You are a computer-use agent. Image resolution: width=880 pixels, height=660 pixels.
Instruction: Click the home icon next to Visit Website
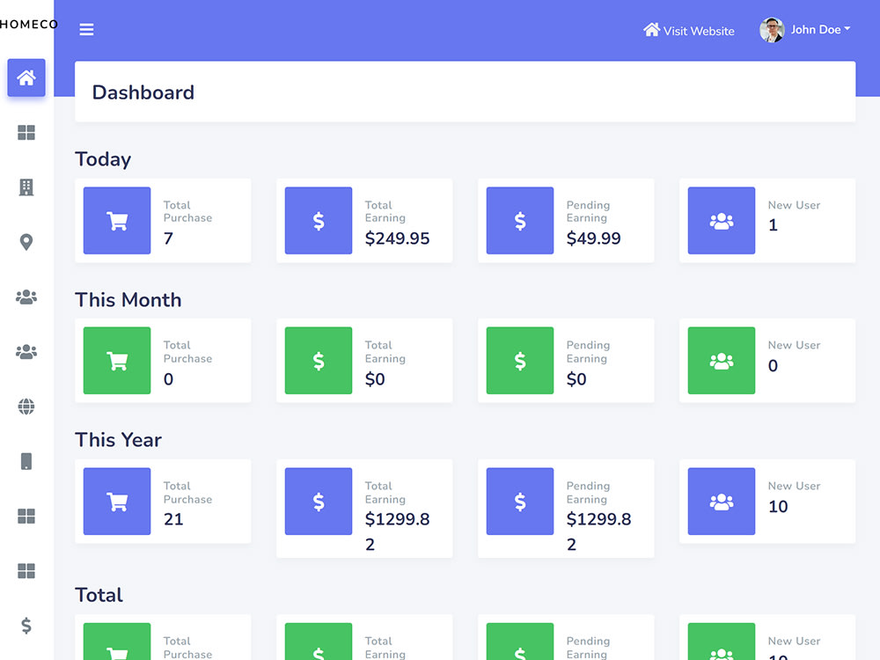coord(650,30)
